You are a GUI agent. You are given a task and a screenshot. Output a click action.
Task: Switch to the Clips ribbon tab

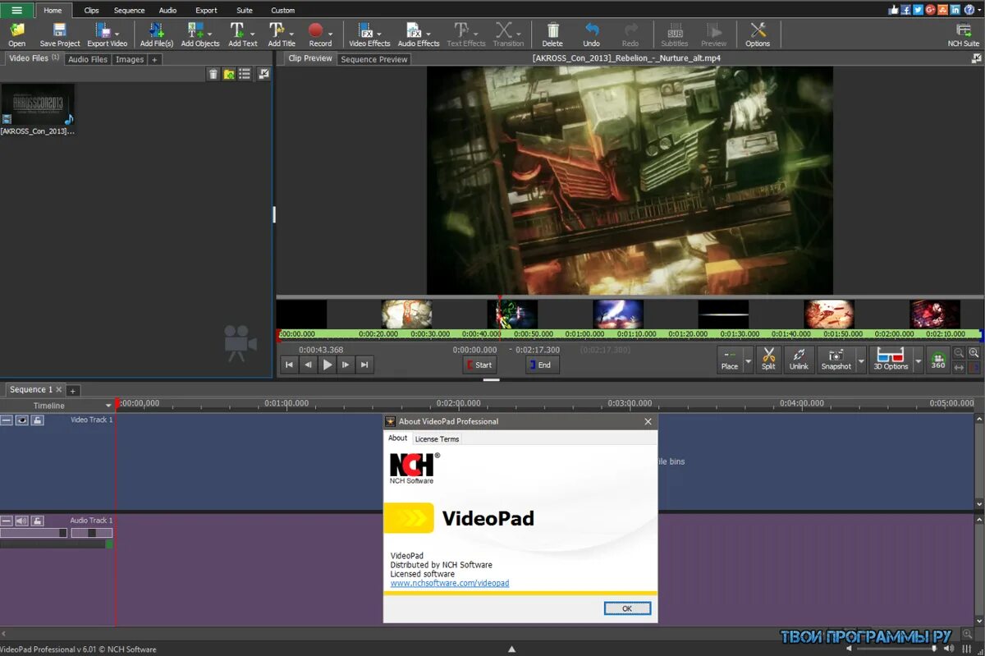(92, 11)
